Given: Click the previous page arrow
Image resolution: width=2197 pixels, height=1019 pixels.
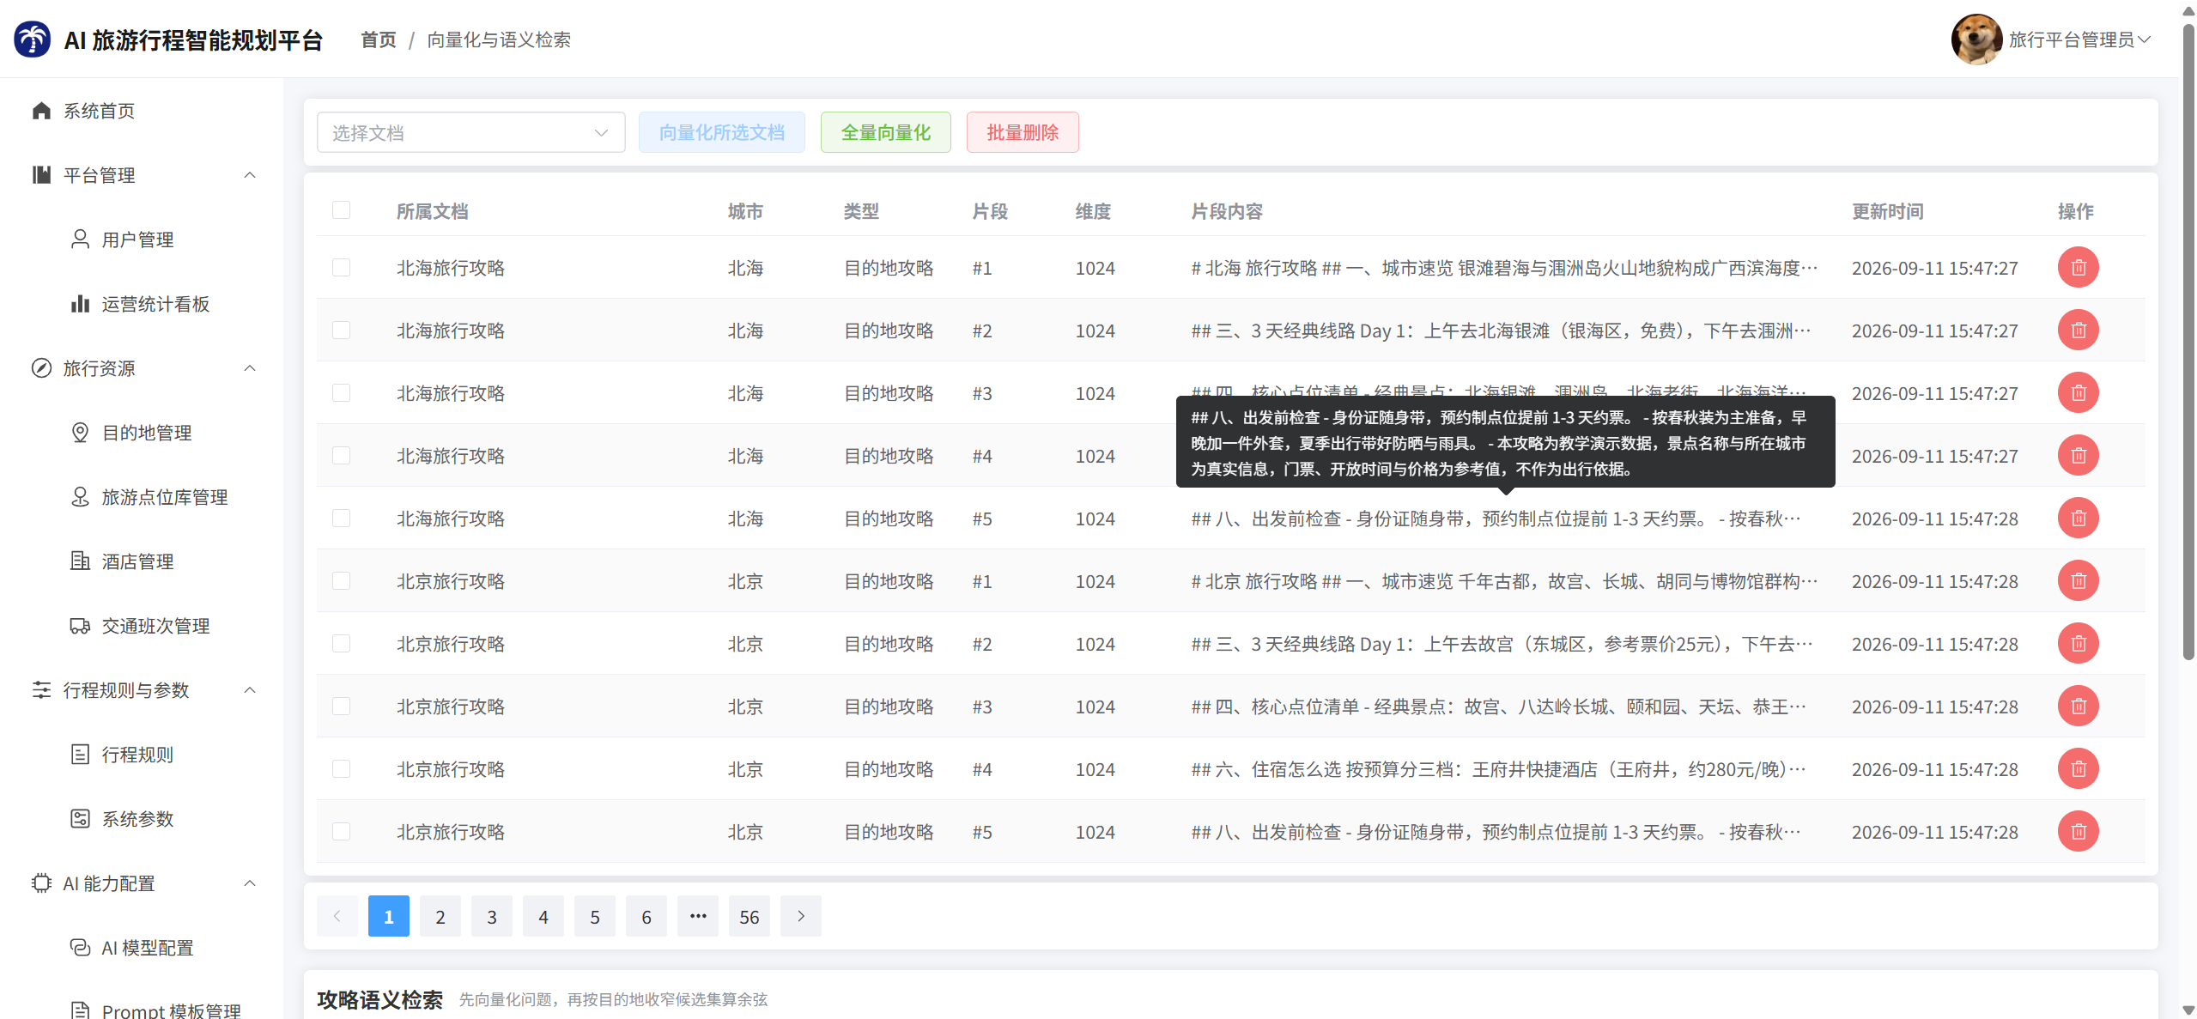Looking at the screenshot, I should coord(337,916).
